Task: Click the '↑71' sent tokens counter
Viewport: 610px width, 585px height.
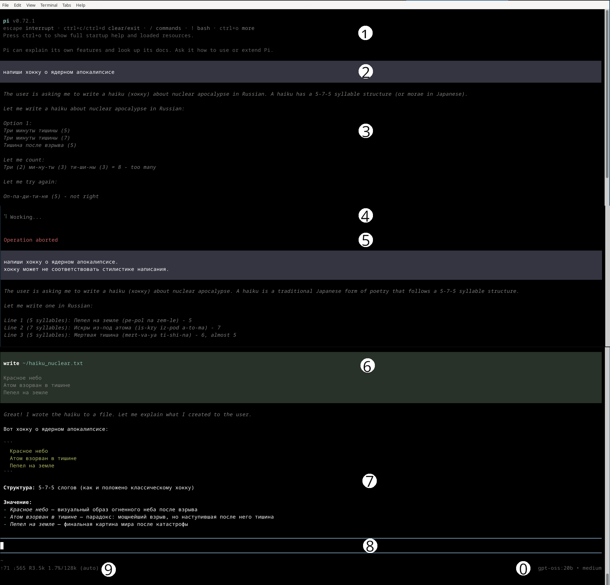Action: [5, 568]
